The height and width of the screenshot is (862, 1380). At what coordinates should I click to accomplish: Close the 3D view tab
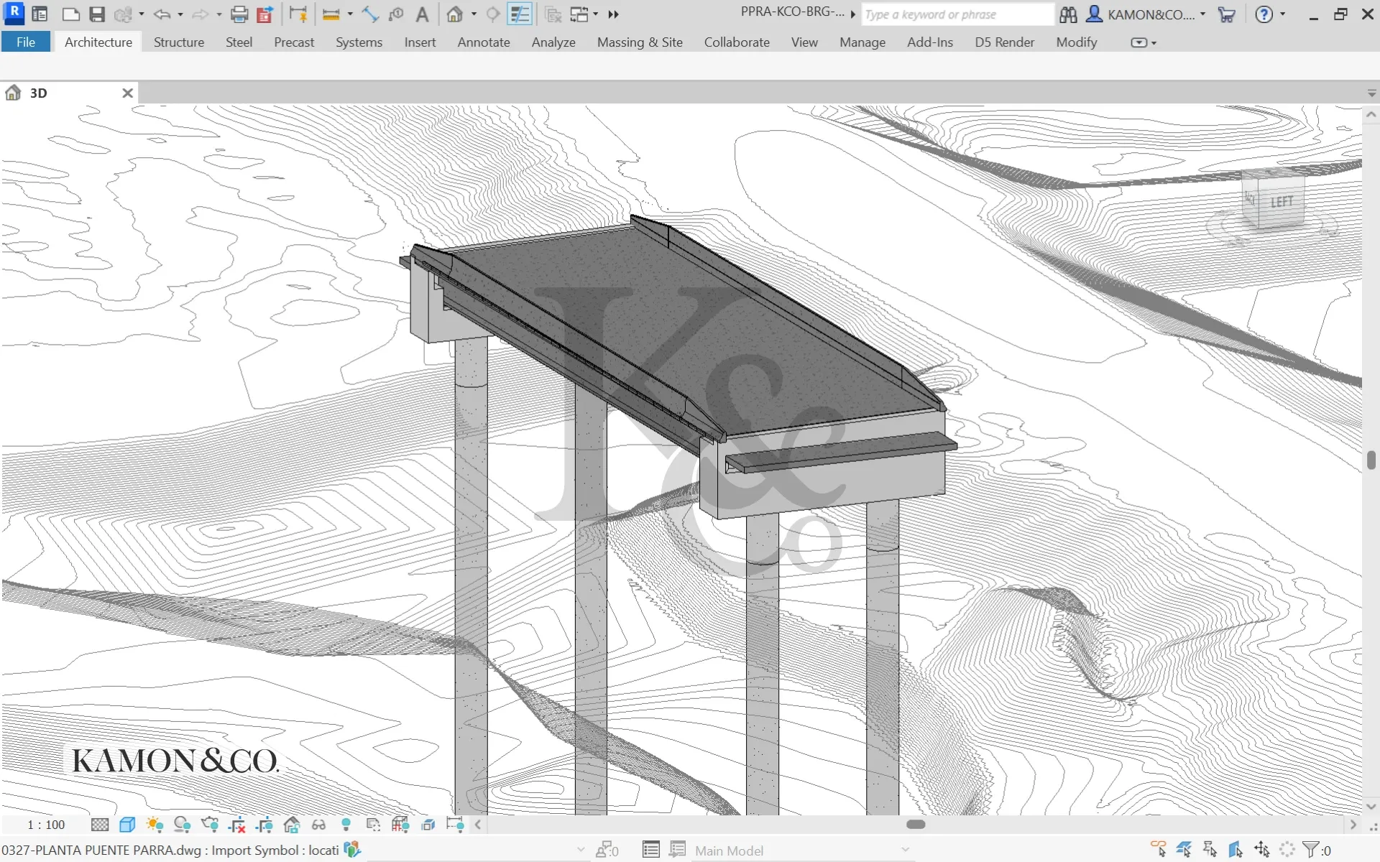click(127, 93)
